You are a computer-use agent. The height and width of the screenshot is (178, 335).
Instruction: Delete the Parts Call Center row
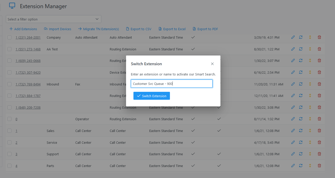[x=319, y=166]
